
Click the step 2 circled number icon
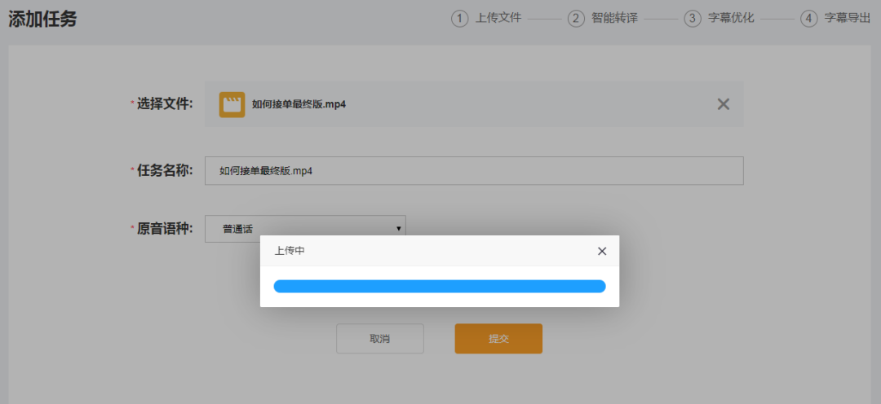coord(576,19)
